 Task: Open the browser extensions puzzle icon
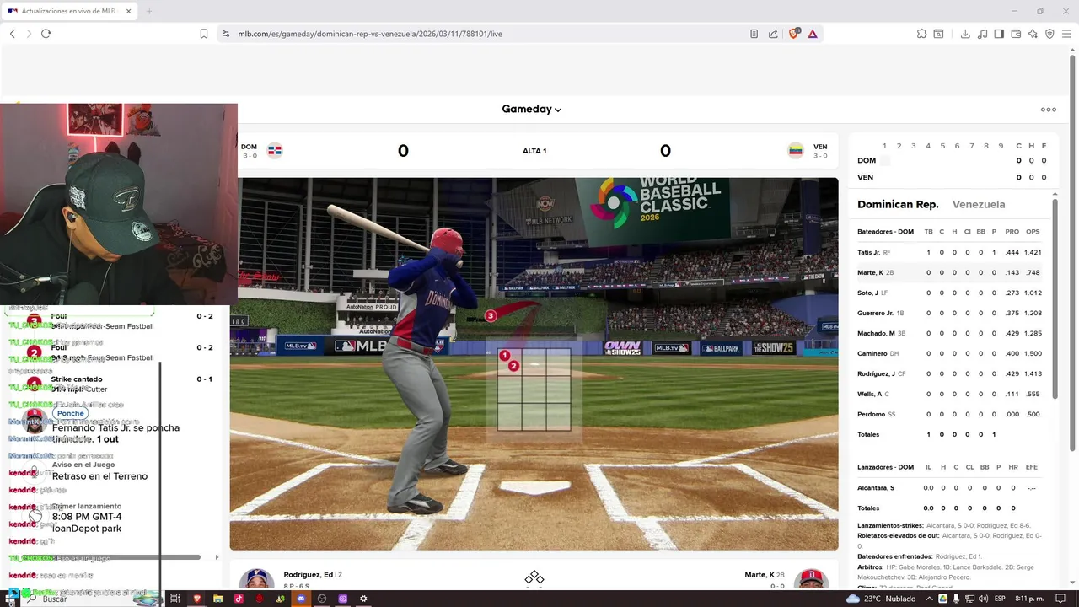pyautogui.click(x=921, y=34)
